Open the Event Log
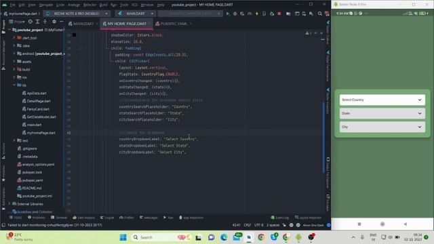434x244 pixels. [x=279, y=218]
